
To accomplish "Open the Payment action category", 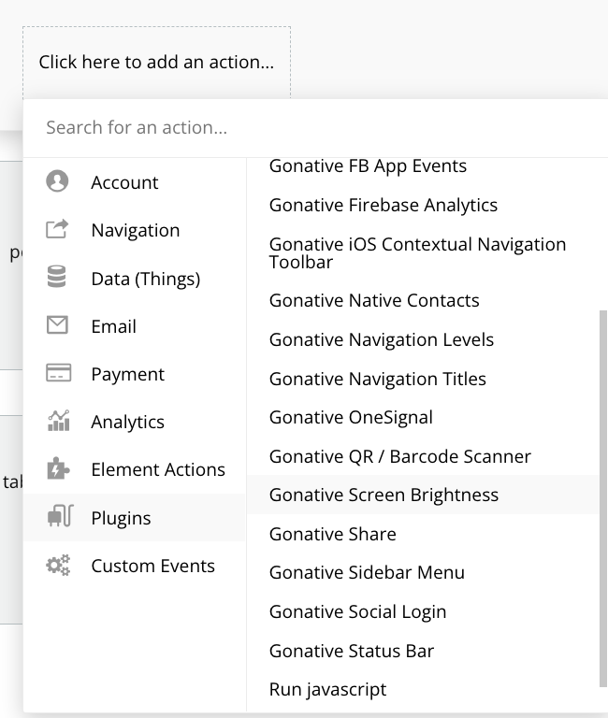I will click(x=135, y=374).
